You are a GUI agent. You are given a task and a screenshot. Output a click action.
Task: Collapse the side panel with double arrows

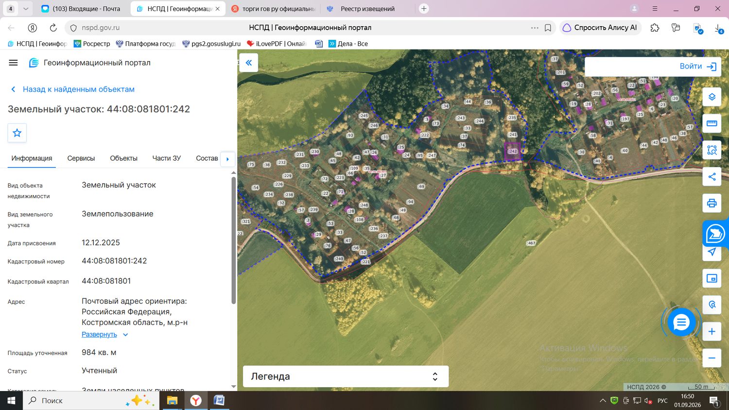(248, 63)
